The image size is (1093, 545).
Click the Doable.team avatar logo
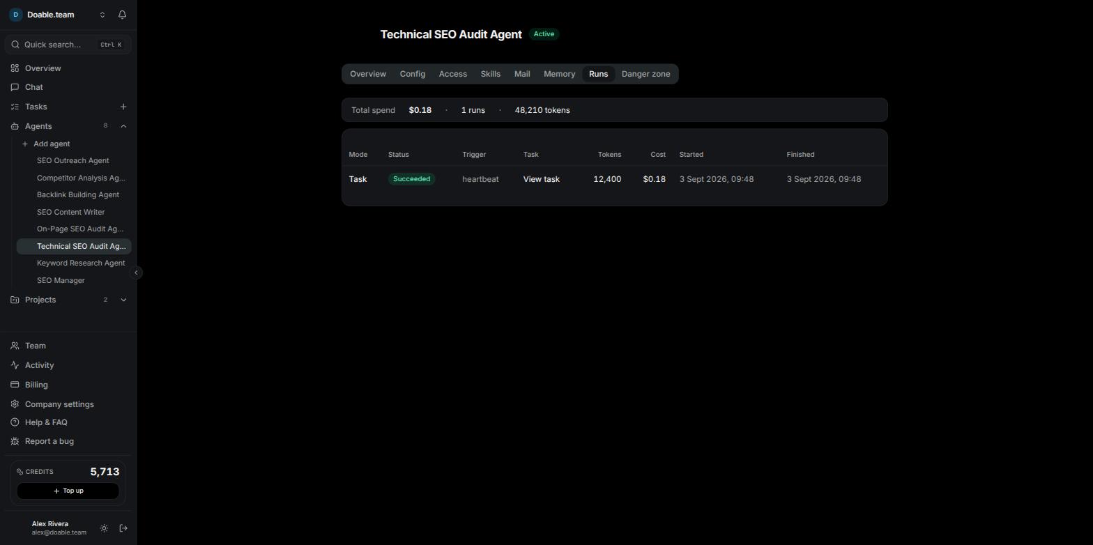click(15, 15)
